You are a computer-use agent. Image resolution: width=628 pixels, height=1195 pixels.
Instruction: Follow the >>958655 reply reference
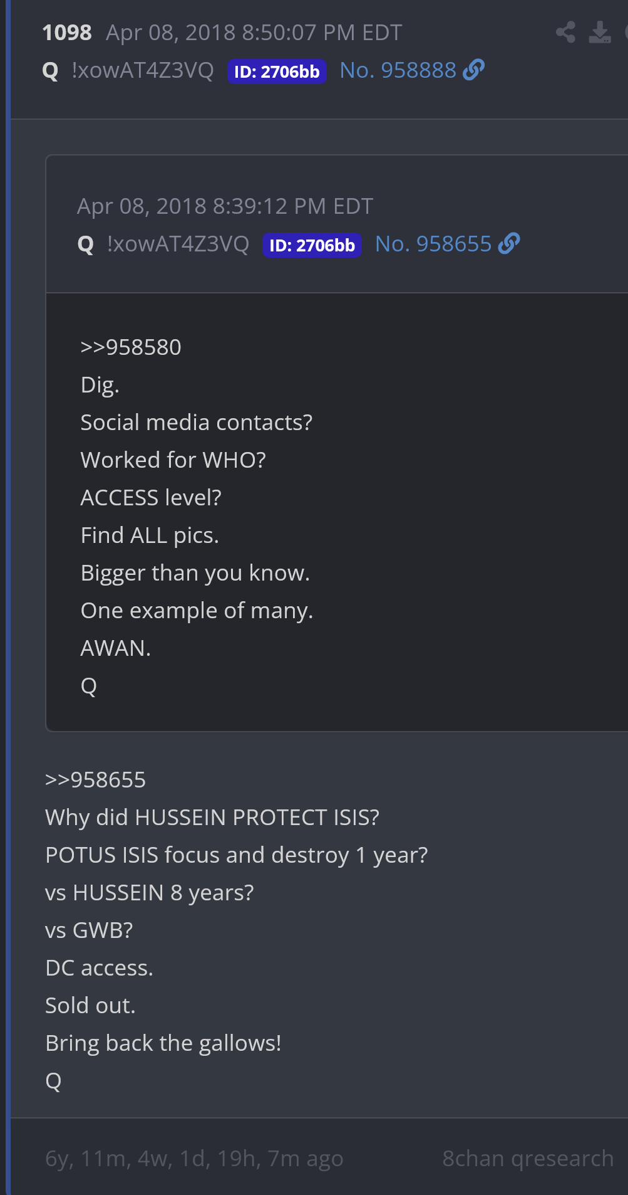96,780
